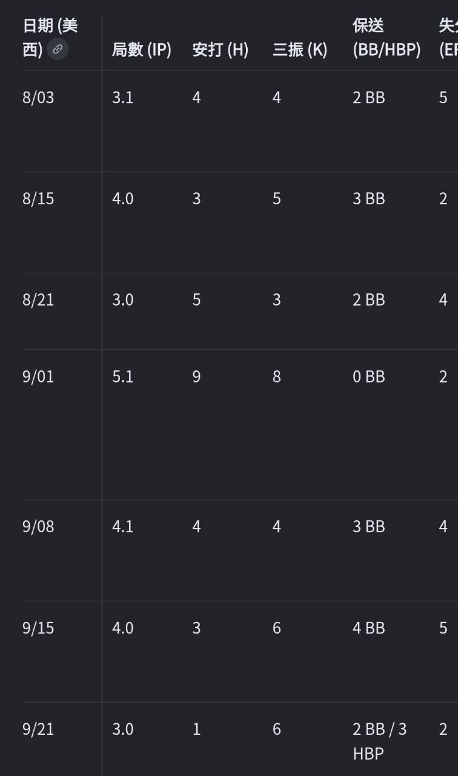Click the 8/03 date cell
Screen dimensions: 458x776
(x=38, y=98)
